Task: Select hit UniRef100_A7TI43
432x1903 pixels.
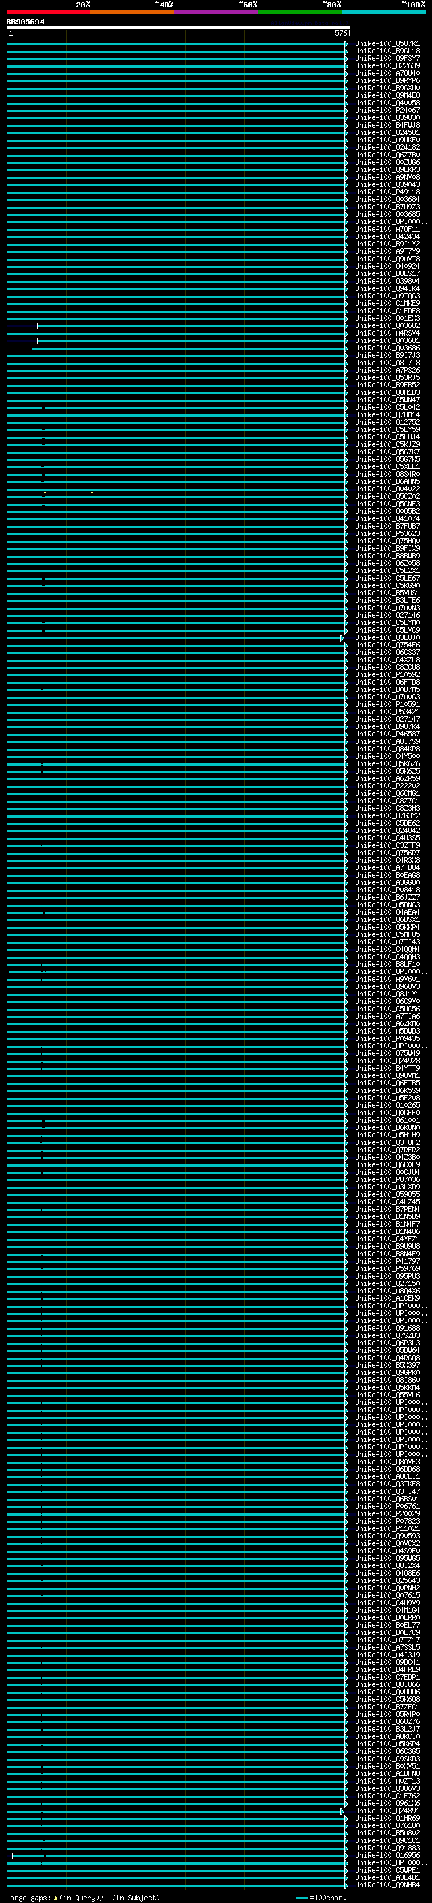Action: [x=387, y=942]
